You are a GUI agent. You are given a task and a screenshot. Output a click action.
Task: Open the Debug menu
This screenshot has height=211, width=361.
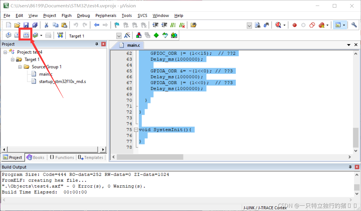point(83,16)
